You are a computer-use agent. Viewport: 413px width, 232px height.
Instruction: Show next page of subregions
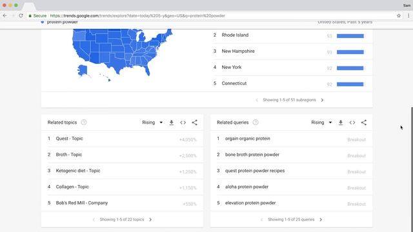pyautogui.click(x=322, y=100)
